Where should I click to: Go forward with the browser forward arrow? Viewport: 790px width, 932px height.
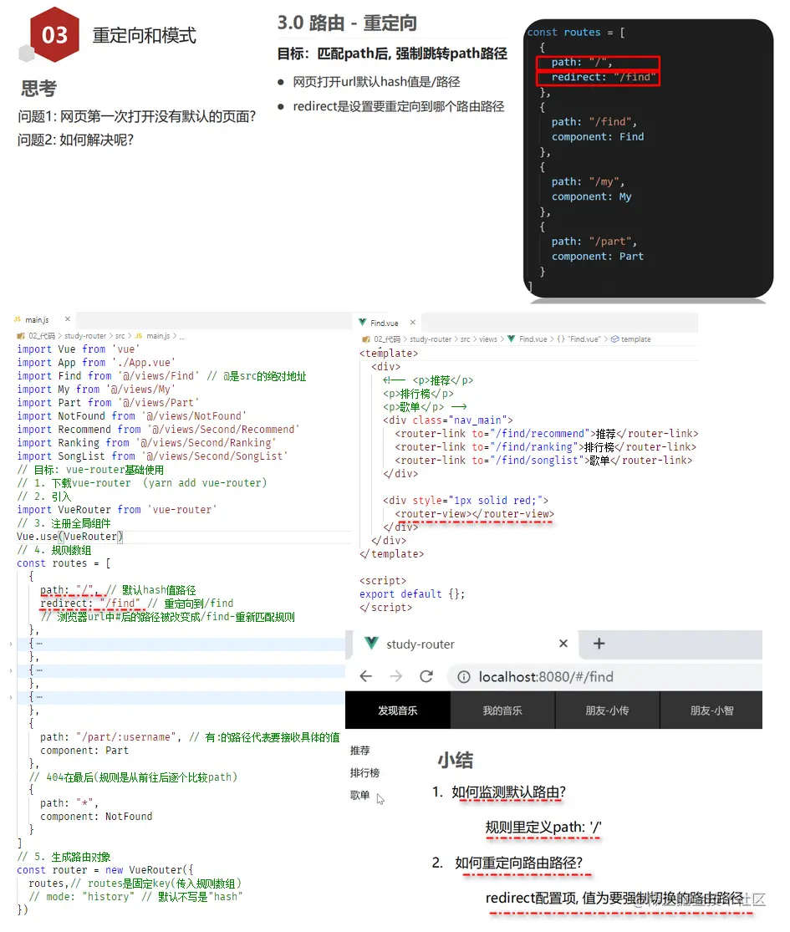[x=396, y=676]
